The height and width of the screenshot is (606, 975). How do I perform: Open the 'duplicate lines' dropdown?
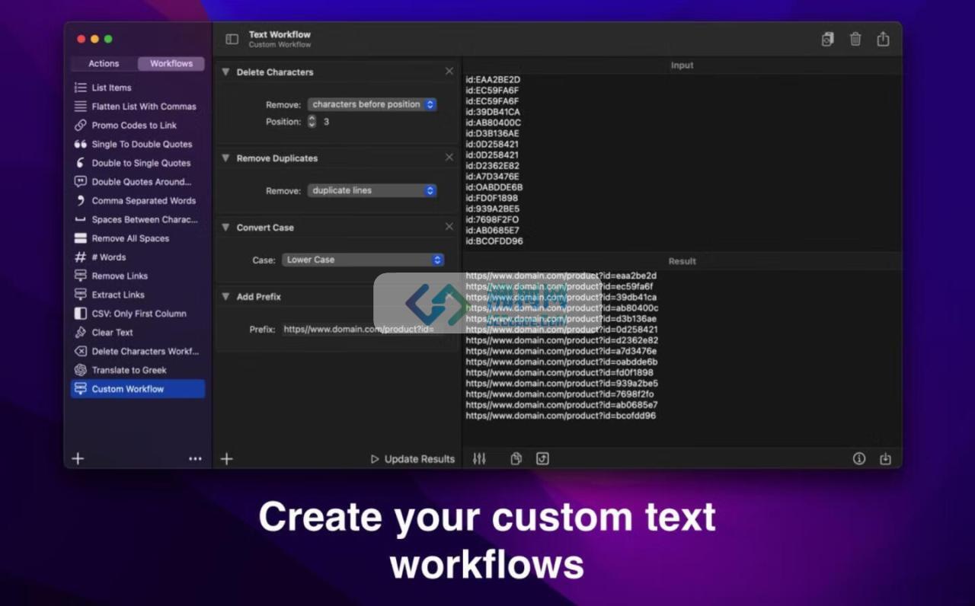coord(372,190)
